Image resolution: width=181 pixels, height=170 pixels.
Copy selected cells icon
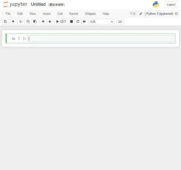tap(28, 22)
